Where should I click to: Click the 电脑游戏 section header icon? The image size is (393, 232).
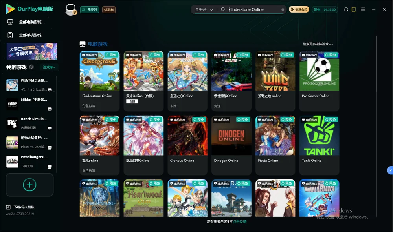pyautogui.click(x=83, y=44)
